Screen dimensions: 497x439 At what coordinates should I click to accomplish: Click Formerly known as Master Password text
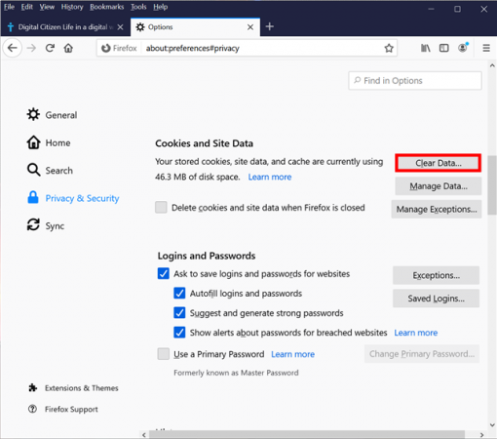(236, 373)
